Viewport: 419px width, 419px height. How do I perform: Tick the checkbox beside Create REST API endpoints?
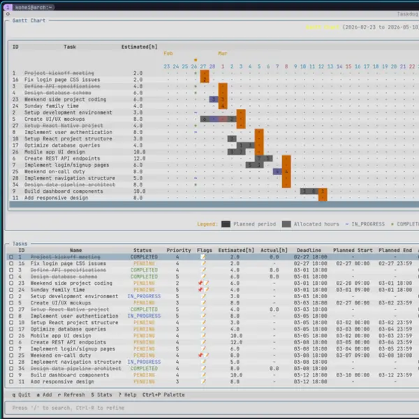pyautogui.click(x=11, y=342)
